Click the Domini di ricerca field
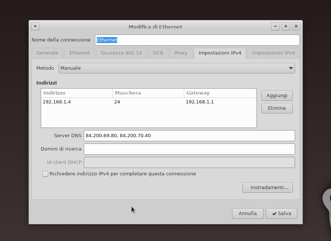 [189, 149]
